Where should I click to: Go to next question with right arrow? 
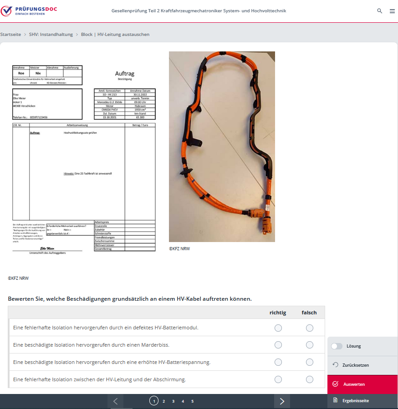282,401
